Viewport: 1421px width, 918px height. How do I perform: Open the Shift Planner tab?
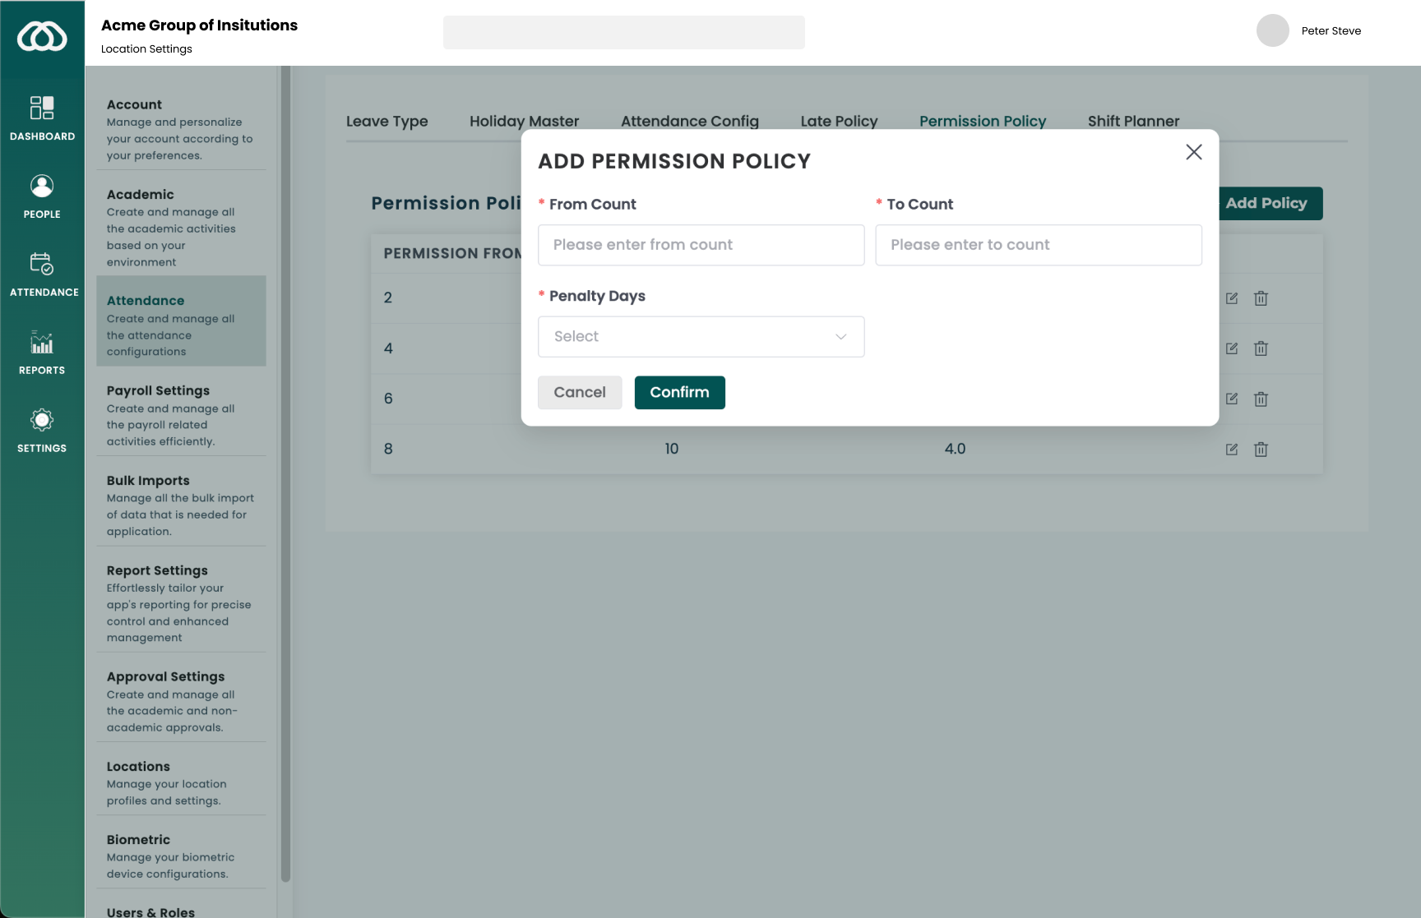[1133, 122]
